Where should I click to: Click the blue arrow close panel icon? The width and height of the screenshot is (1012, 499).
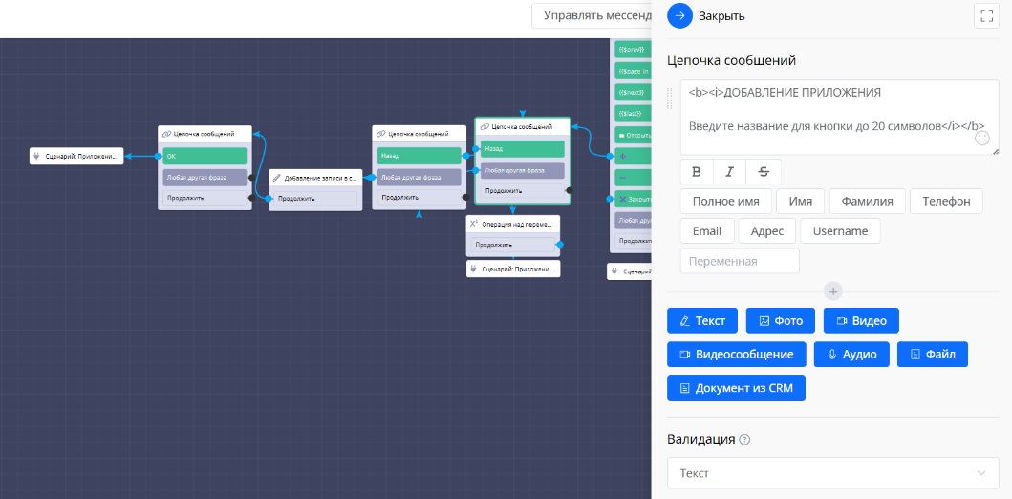(x=679, y=15)
